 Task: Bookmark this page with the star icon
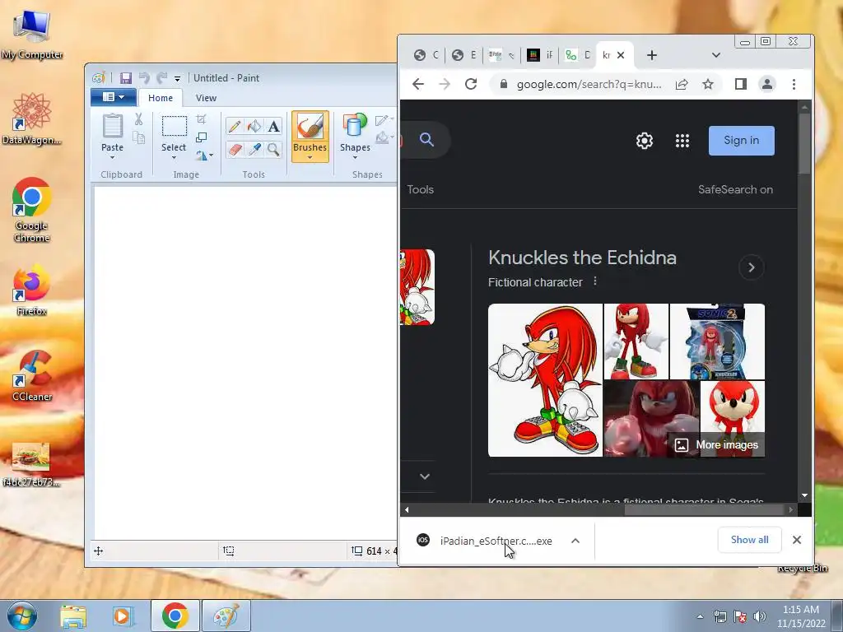tap(708, 85)
